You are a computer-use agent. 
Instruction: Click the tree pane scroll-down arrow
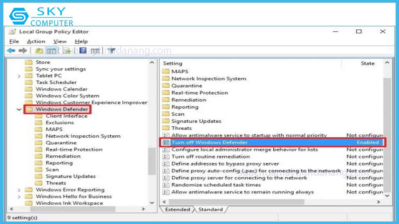tap(152, 203)
